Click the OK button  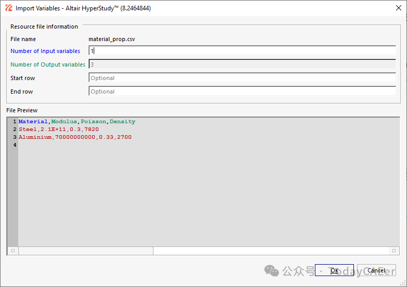(x=334, y=270)
